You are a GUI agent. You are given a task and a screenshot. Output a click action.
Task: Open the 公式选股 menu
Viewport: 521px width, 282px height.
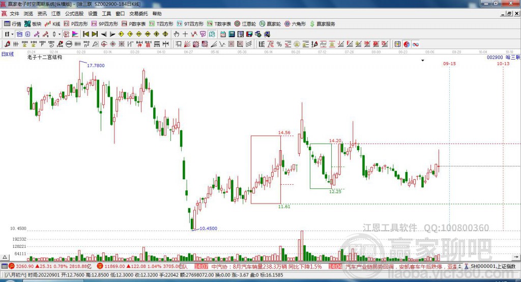(x=74, y=14)
